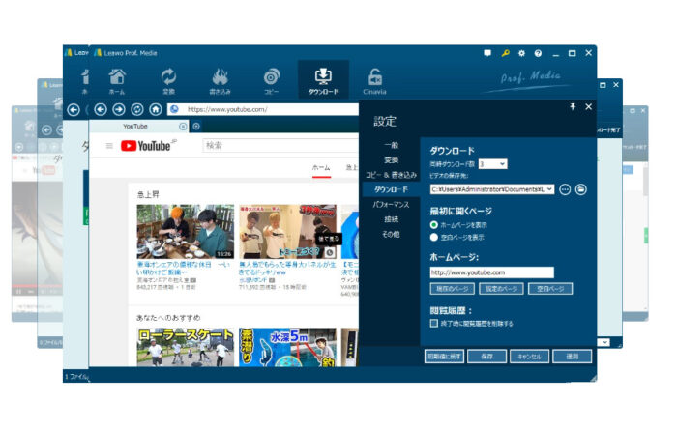Click the feedback speech-bubble icon in title bar

[x=487, y=53]
